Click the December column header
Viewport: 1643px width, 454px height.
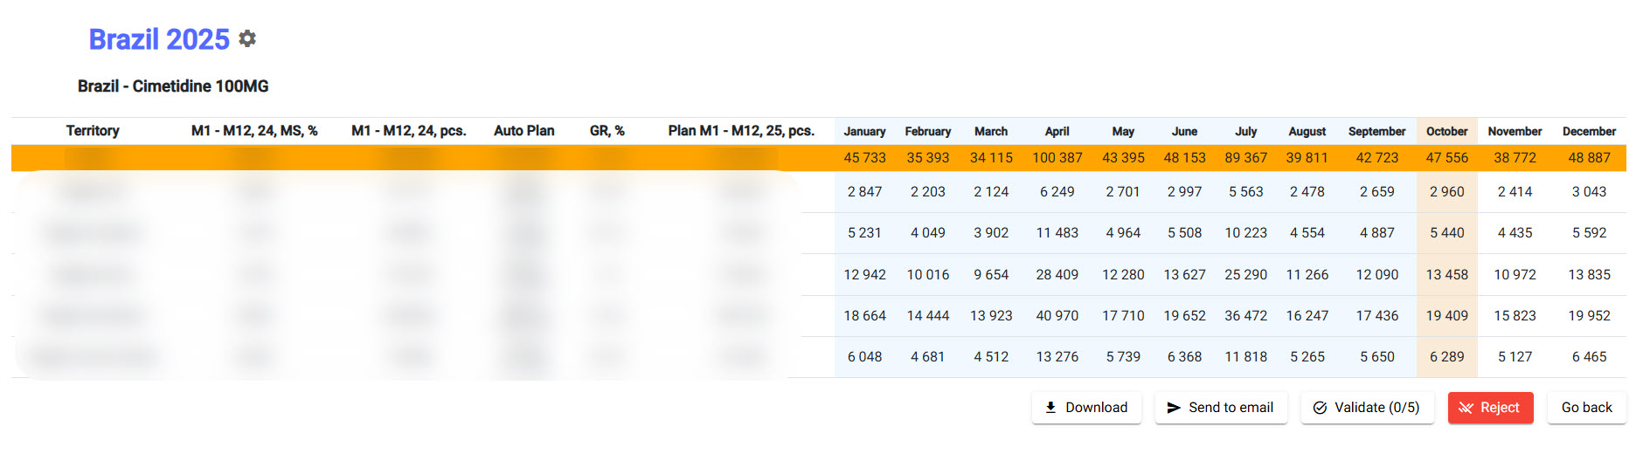(1589, 131)
